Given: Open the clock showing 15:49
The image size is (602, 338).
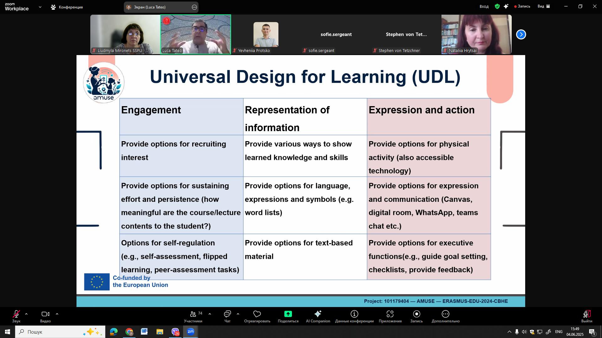Looking at the screenshot, I should (x=575, y=332).
